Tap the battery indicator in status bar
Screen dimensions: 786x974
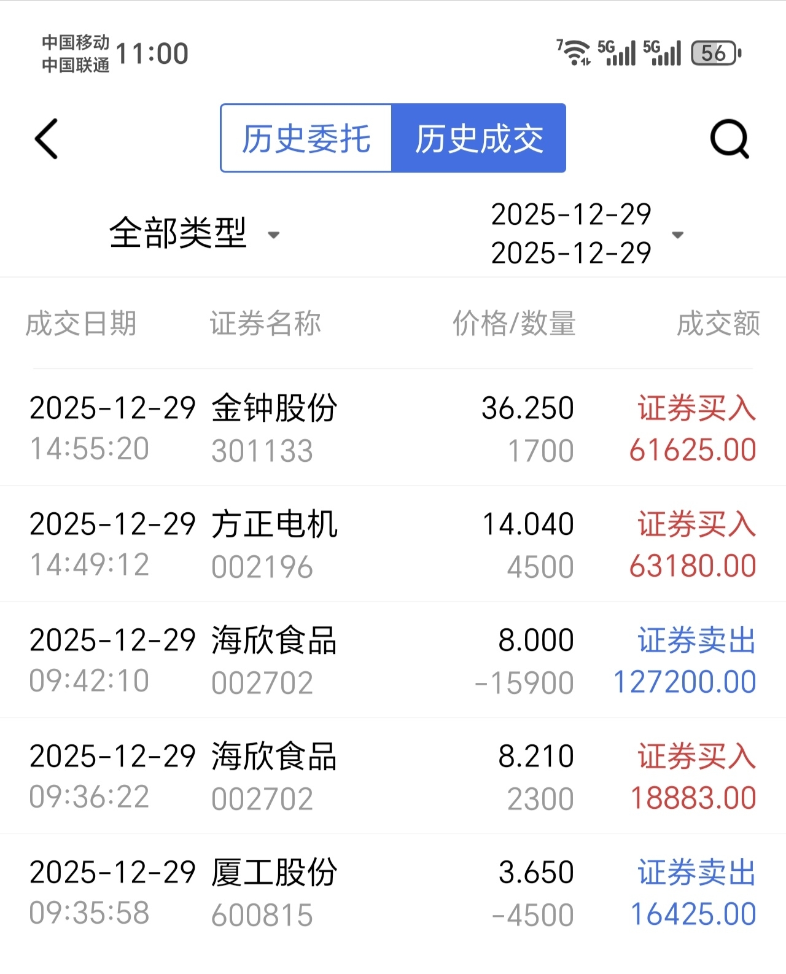(715, 53)
